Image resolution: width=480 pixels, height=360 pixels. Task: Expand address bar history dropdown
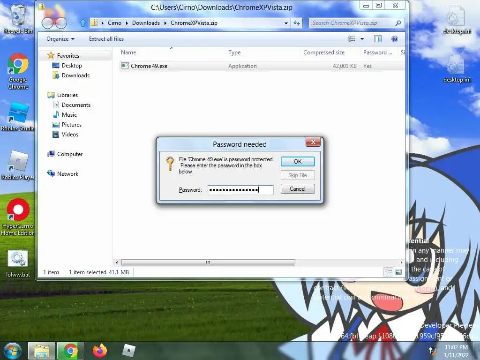[286, 23]
